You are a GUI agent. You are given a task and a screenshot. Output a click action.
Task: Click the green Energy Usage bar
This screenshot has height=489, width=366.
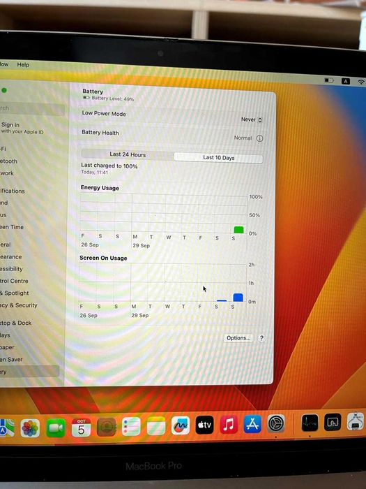point(238,230)
